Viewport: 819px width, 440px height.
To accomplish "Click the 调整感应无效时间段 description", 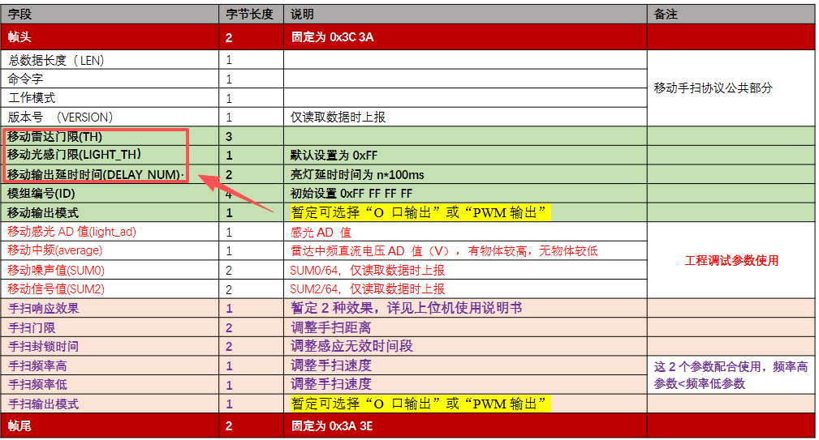I will pyautogui.click(x=351, y=346).
